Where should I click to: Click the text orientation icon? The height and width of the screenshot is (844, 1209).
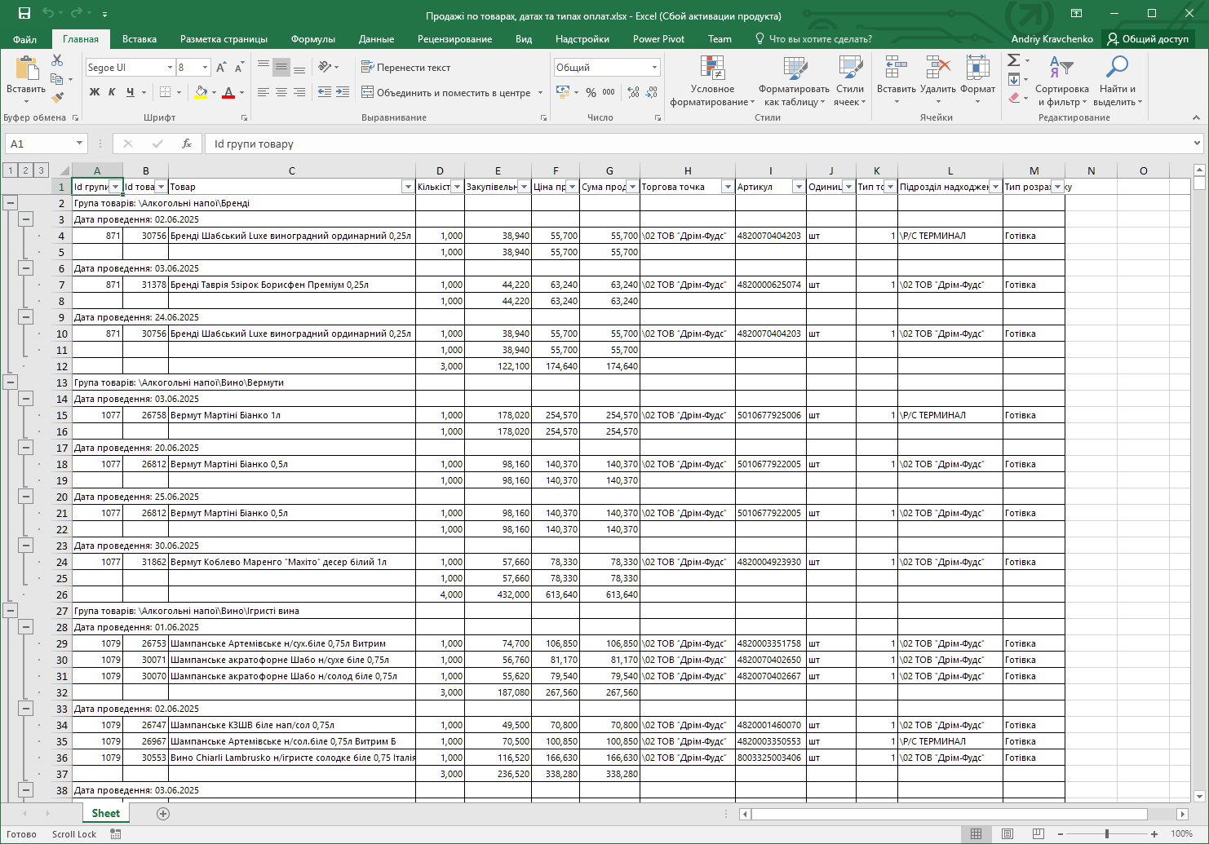pyautogui.click(x=325, y=67)
